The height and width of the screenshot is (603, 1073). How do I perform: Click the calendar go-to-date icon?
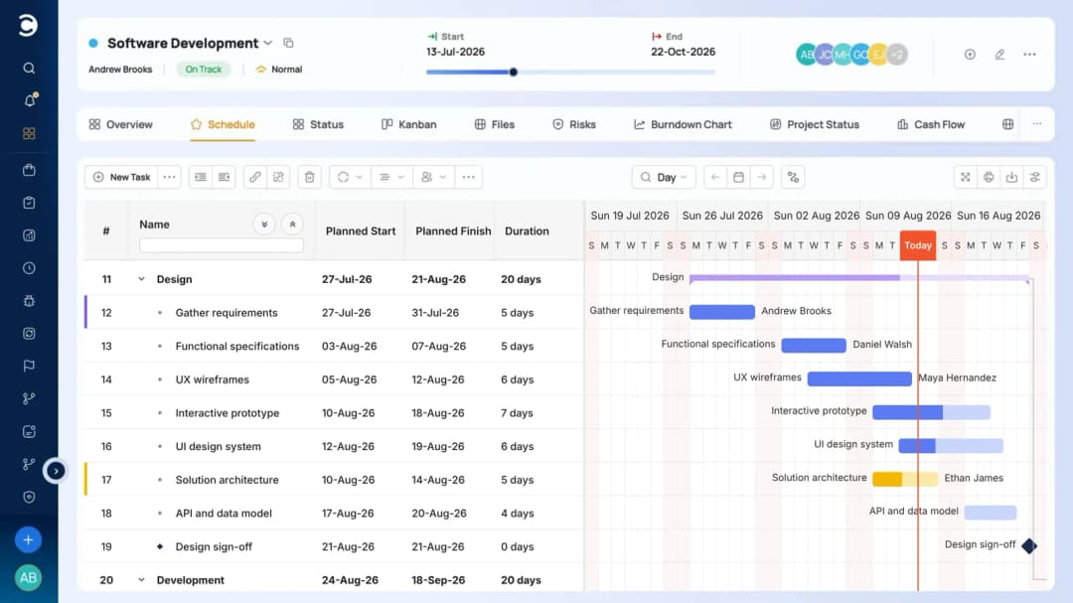click(738, 177)
